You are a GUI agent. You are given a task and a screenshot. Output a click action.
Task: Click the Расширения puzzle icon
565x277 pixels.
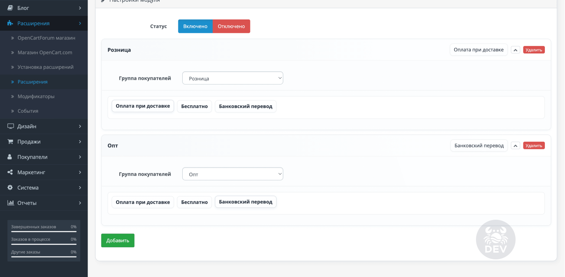[10, 23]
